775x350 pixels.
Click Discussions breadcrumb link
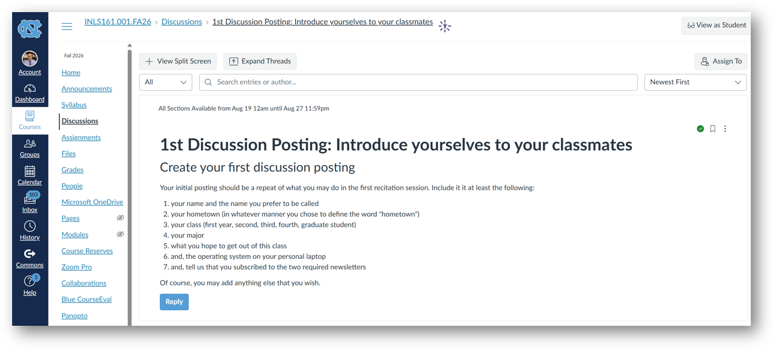(182, 22)
